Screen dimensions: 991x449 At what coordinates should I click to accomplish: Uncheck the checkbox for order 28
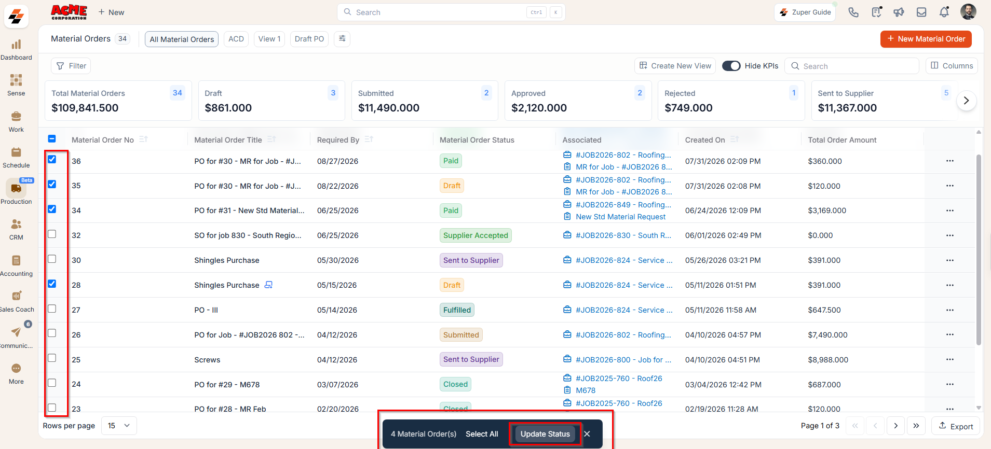point(52,284)
